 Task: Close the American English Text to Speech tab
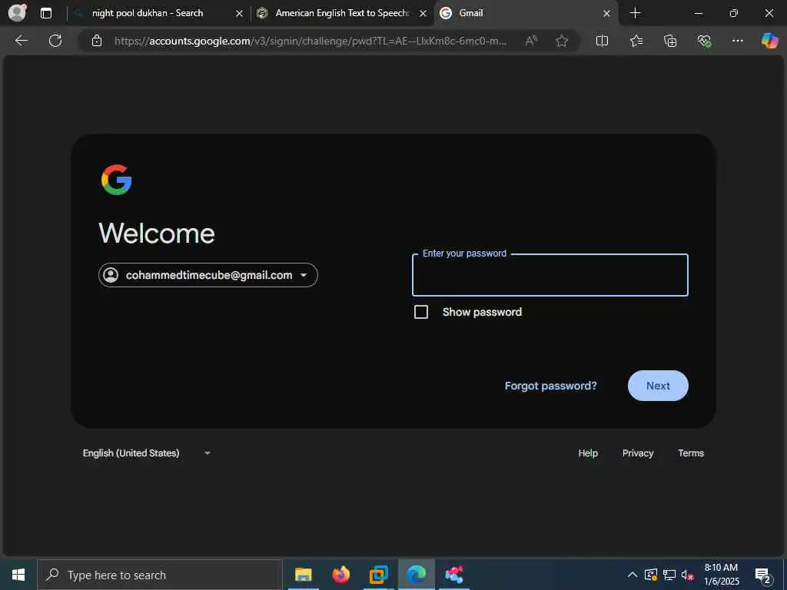[423, 14]
